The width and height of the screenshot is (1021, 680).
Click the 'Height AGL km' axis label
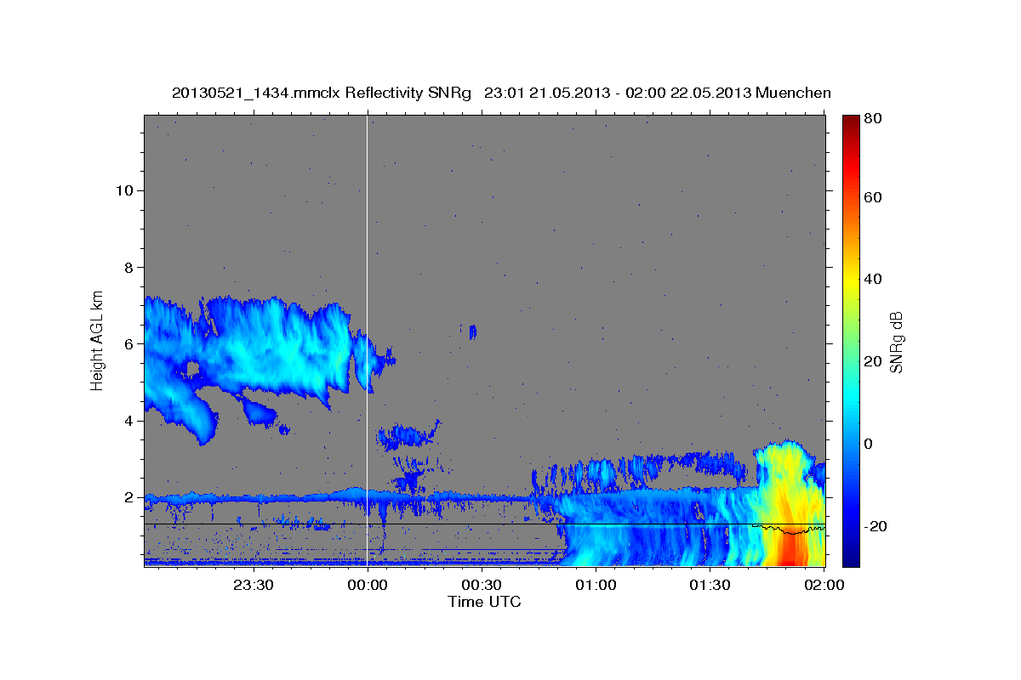click(98, 340)
